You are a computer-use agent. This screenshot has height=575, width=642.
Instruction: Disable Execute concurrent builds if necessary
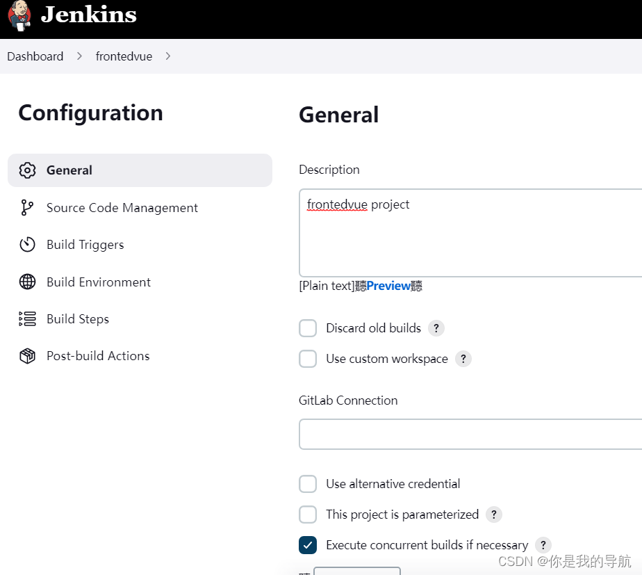point(308,545)
